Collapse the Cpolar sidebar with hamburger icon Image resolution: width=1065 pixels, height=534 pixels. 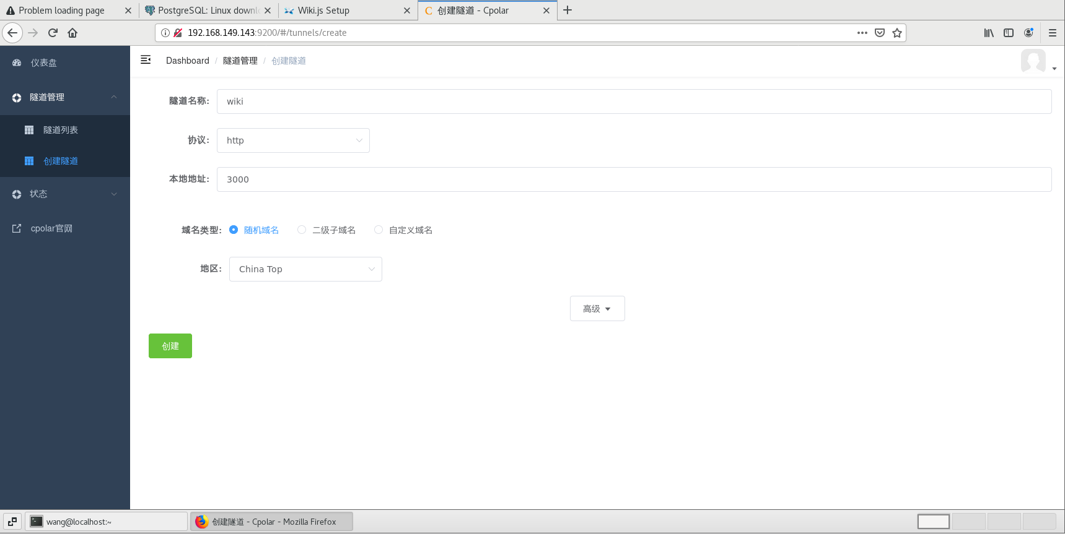tap(146, 60)
